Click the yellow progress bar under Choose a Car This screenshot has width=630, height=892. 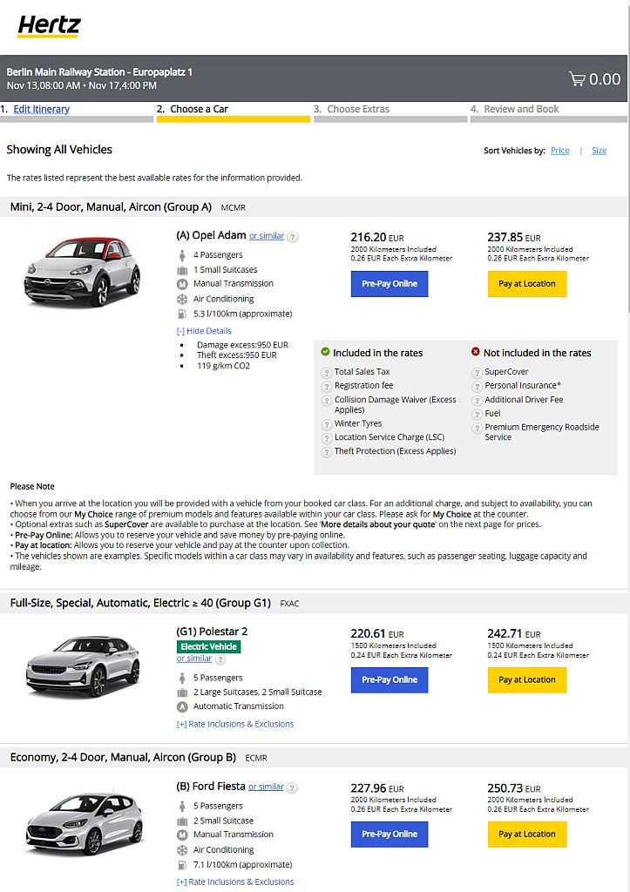coord(234,121)
